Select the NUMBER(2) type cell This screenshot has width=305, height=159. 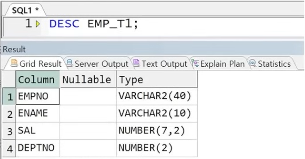(x=157, y=148)
